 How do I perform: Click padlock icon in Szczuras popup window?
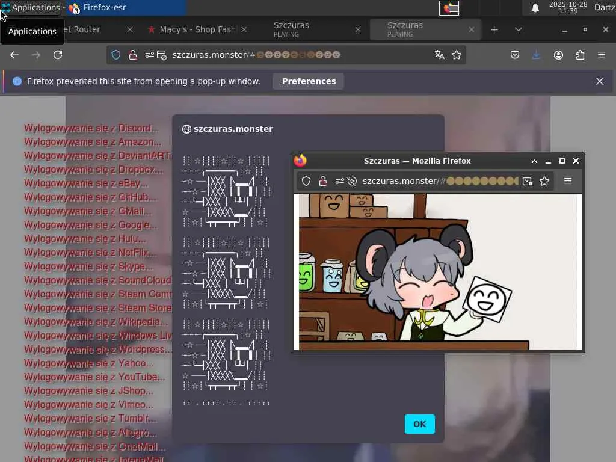pos(323,181)
